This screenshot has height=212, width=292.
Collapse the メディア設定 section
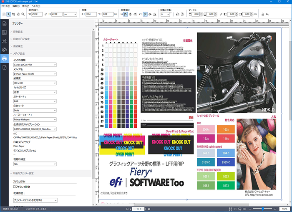tap(50, 53)
